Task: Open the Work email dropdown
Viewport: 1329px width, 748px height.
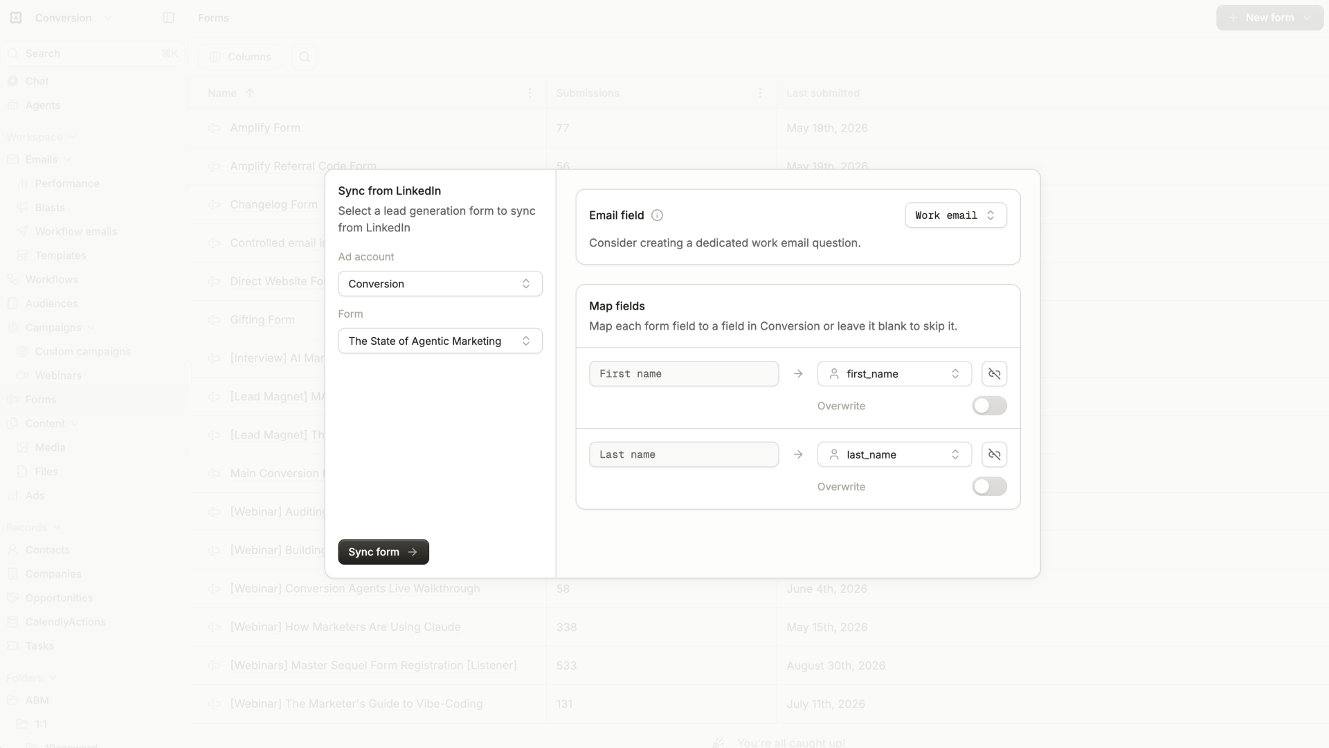Action: pos(955,215)
